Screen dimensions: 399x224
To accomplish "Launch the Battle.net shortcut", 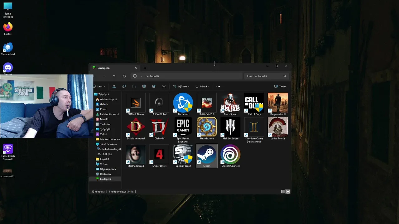I will [183, 104].
